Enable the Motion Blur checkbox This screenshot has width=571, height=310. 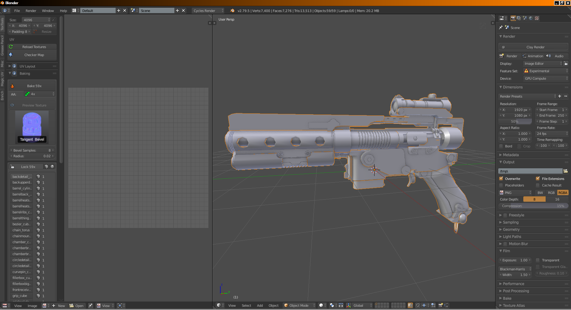[x=505, y=244]
